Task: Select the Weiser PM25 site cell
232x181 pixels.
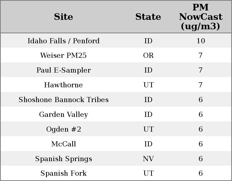Action: coord(63,55)
